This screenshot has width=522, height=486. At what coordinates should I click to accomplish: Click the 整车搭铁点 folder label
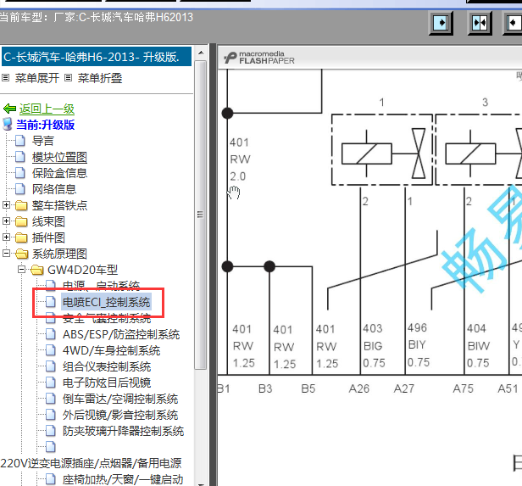pos(59,205)
